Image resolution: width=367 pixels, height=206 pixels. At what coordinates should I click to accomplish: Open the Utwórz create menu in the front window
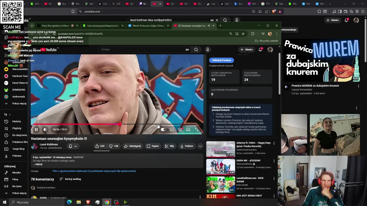click(x=246, y=49)
